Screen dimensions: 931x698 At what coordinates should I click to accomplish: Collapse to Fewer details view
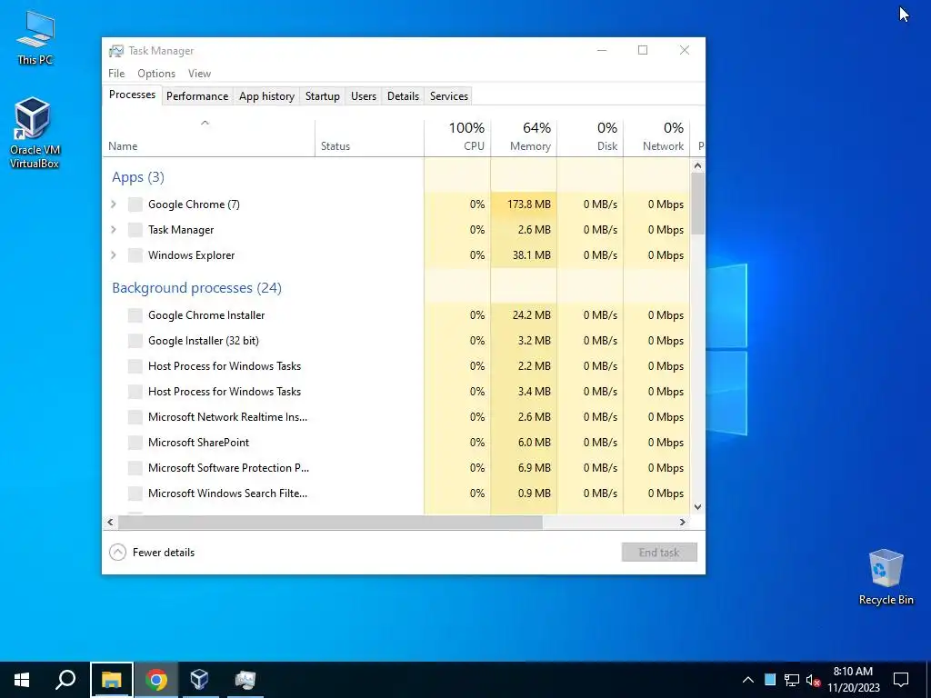click(152, 553)
